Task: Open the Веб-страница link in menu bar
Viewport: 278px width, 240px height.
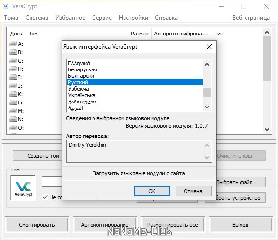Action: click(251, 18)
